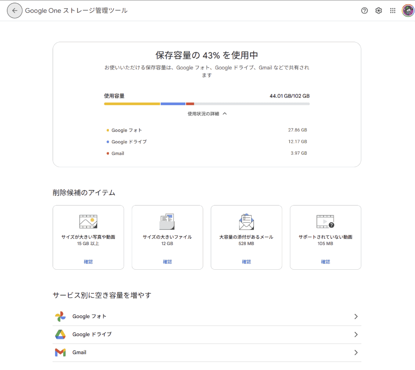Collapse 使用状況の詳細 section
The height and width of the screenshot is (370, 415).
[x=207, y=114]
